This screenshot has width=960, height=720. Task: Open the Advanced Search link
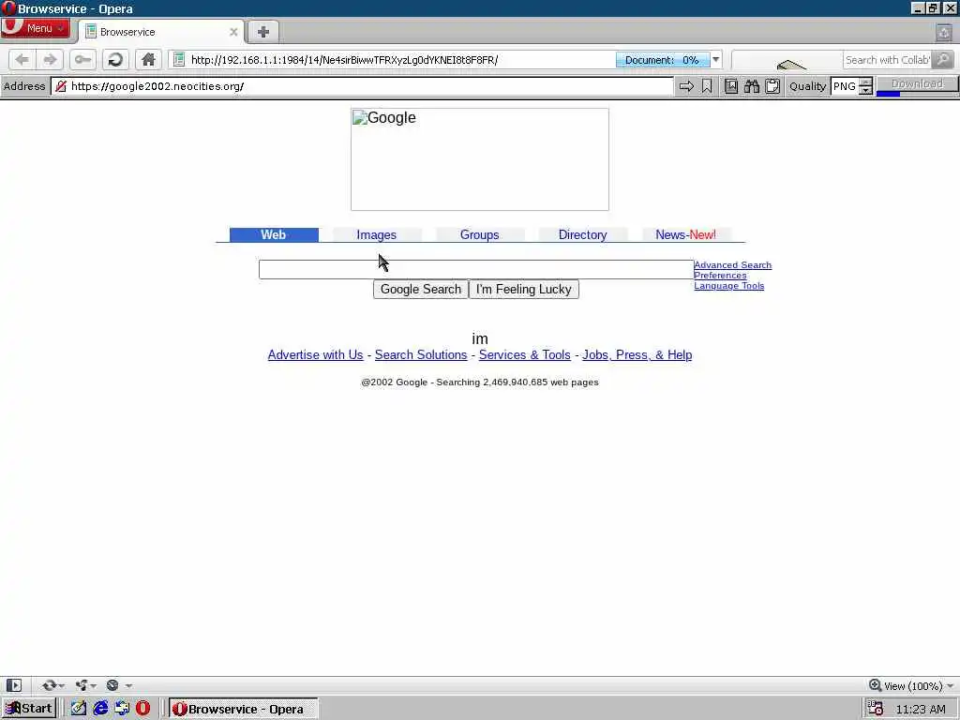(733, 265)
